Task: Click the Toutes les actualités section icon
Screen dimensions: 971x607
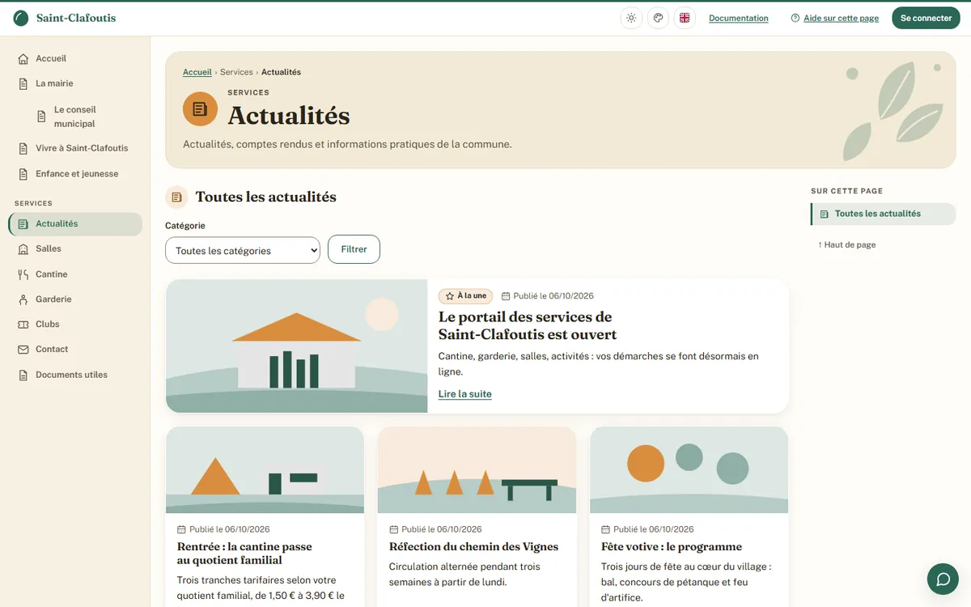Action: tap(176, 197)
